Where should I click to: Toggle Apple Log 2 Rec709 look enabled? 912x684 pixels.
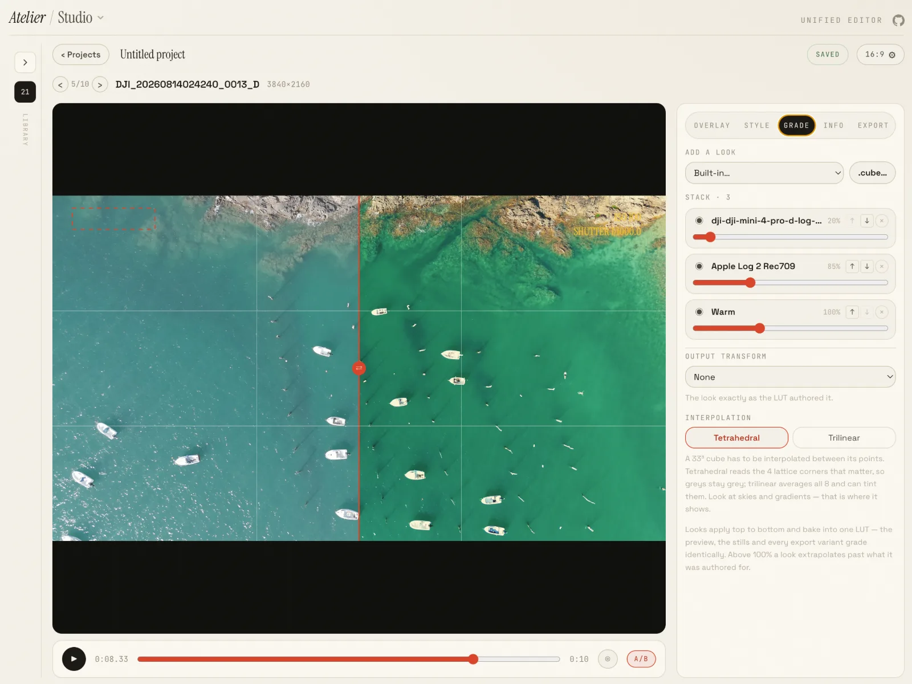699,266
